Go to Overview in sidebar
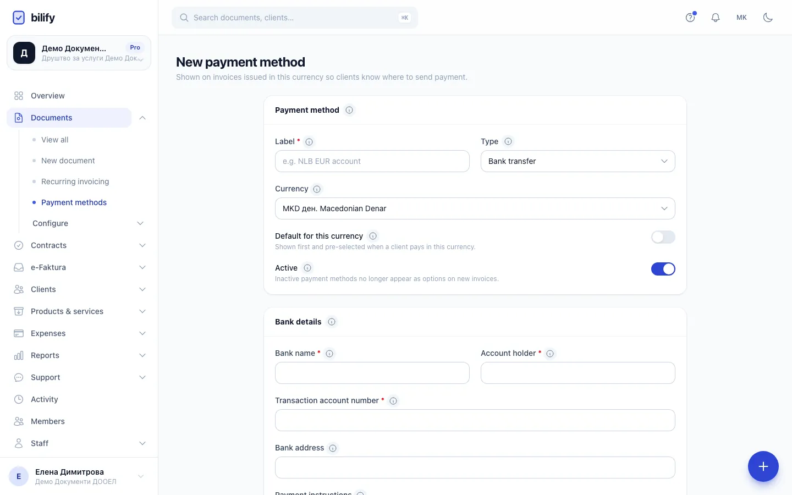Viewport: 792px width, 495px height. point(79,96)
